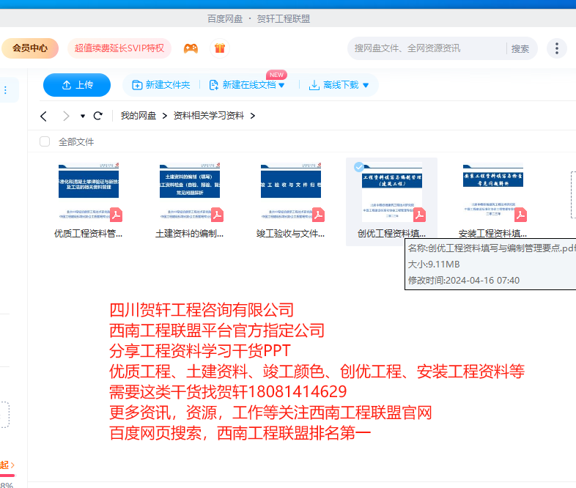Focus the 搜网盘文件 search field
576x488 pixels.
click(x=428, y=48)
